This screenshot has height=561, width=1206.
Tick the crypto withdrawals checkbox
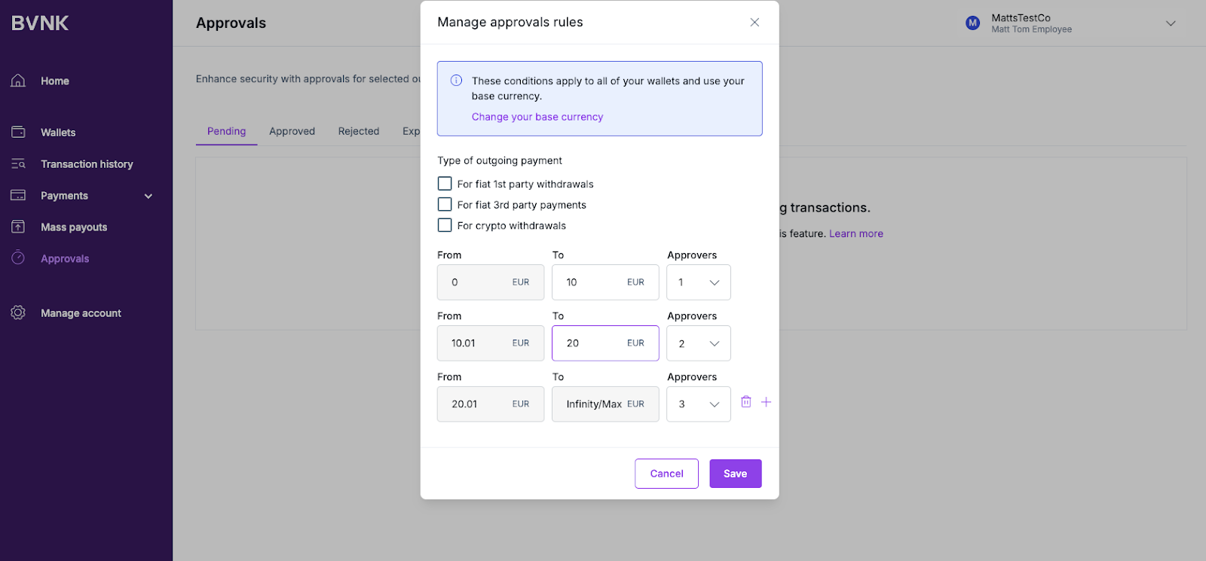[x=445, y=225]
